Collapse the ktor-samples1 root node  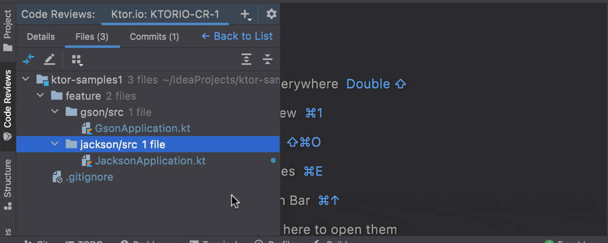click(x=25, y=79)
